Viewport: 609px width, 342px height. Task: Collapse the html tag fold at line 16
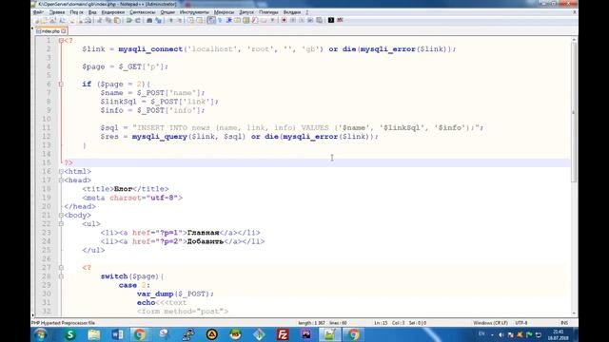click(61, 171)
